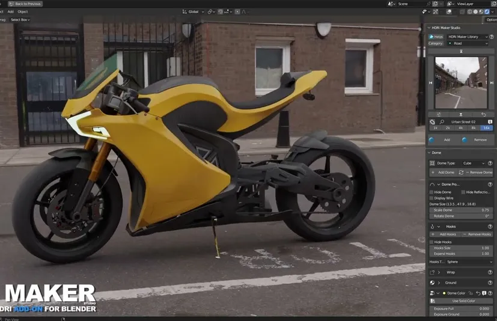Toggle Hide Reflection checkbox
The image size is (497, 321).
[x=463, y=192]
